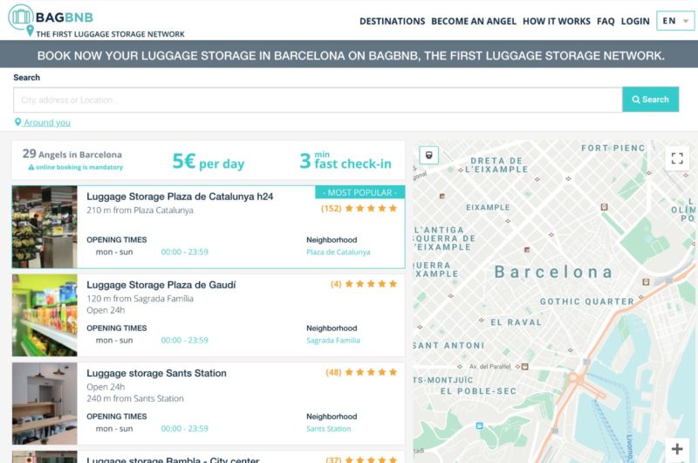Screen dimensions: 698x463
Task: Click the star rating with 37 reviews
Action: pos(361,460)
